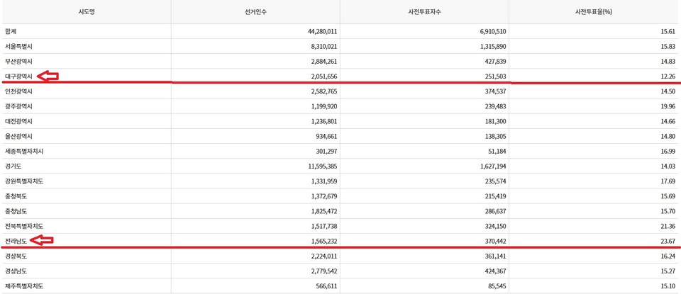
Task: Click Gyeonggi voters value 11,595,385
Action: click(323, 166)
